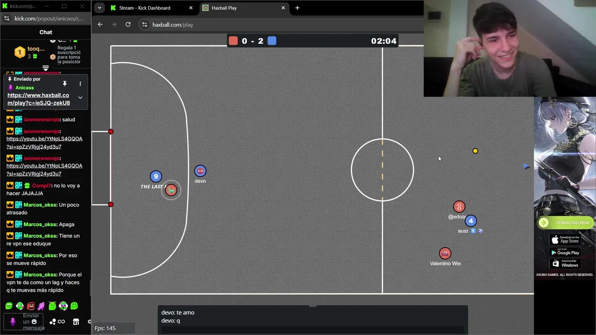View site information icon beside haxball.com/play

pos(144,25)
